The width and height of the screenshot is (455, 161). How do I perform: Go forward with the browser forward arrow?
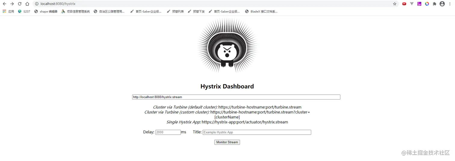(x=12, y=4)
